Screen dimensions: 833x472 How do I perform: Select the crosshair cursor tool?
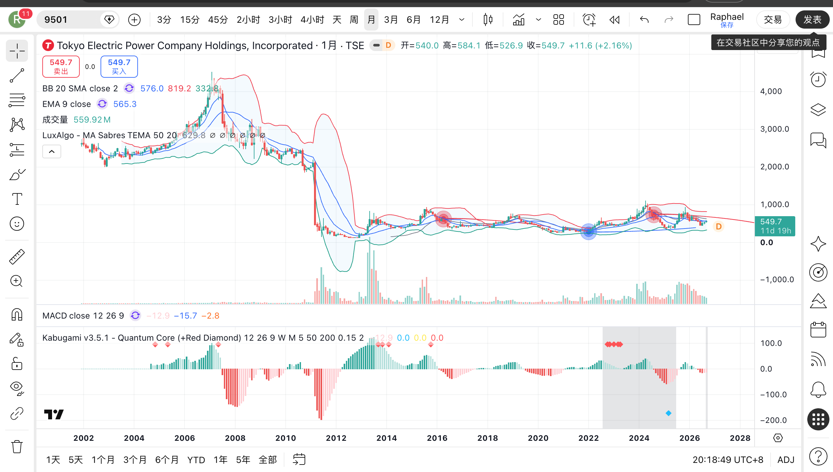point(17,51)
